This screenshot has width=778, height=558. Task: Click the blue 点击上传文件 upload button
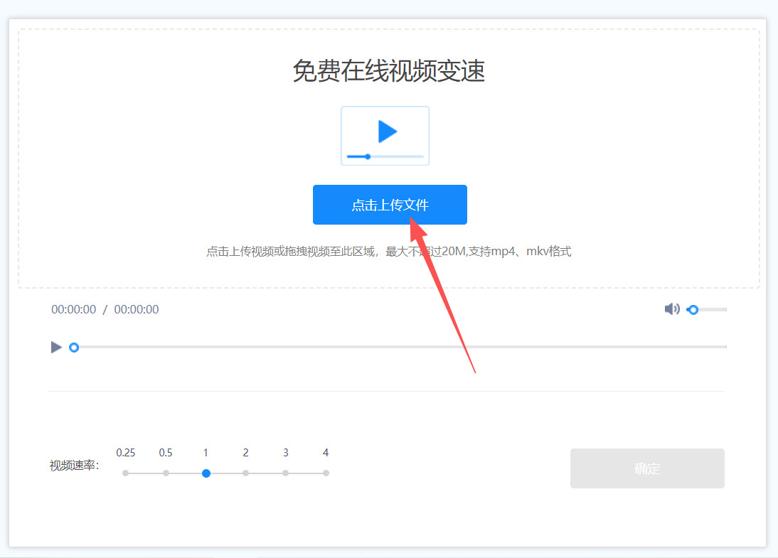click(x=390, y=204)
